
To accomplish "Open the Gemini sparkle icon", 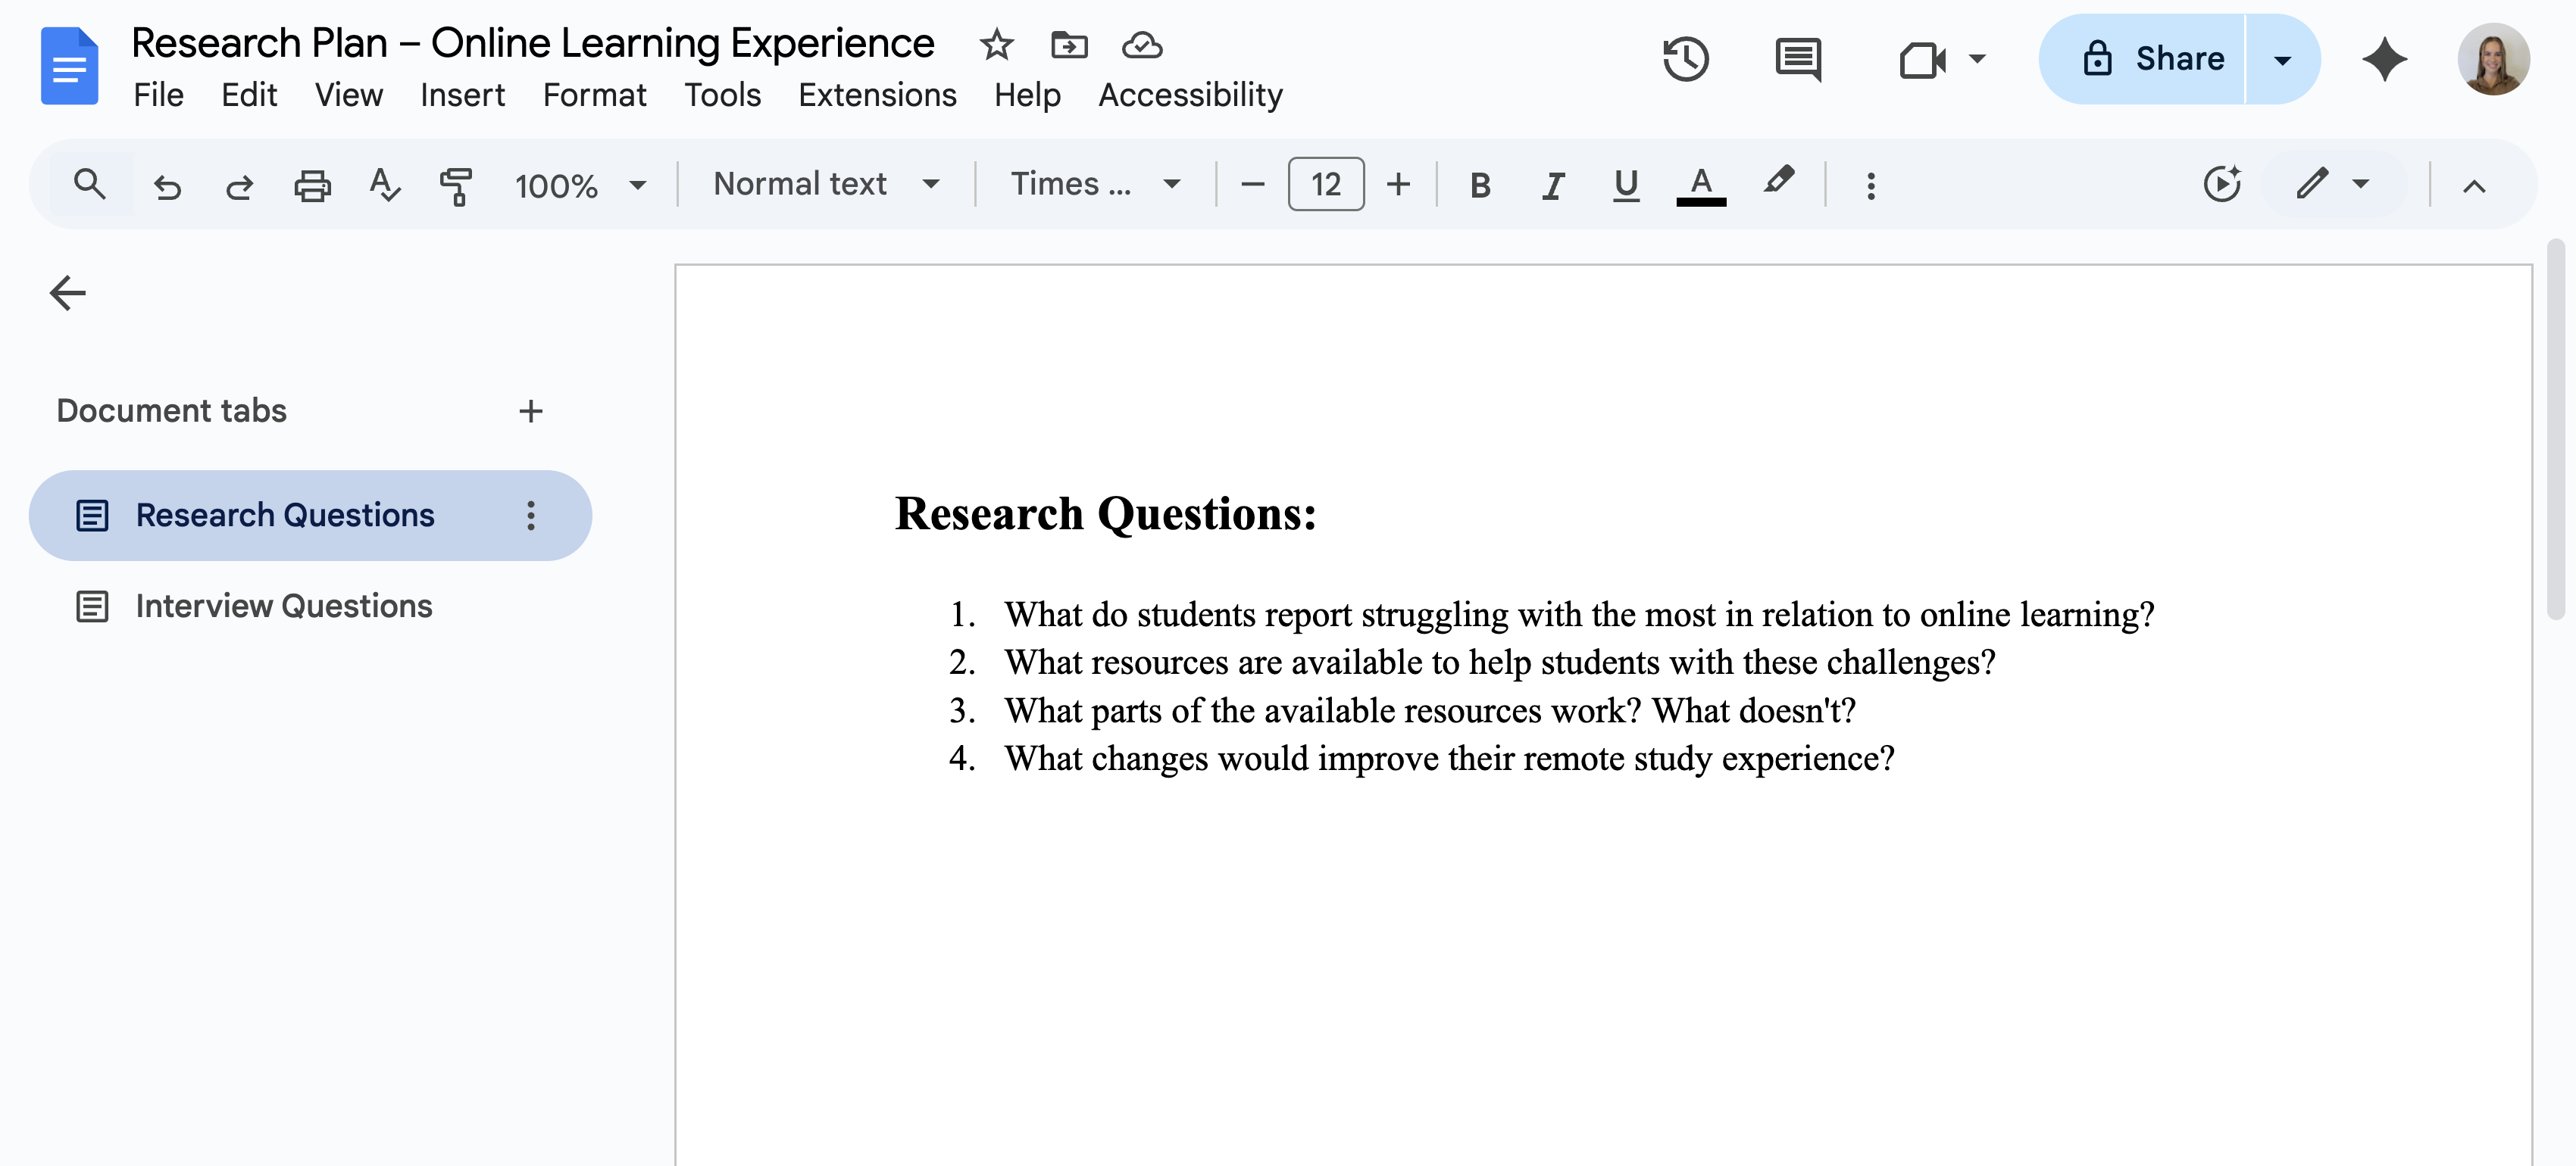I will pos(2384,59).
